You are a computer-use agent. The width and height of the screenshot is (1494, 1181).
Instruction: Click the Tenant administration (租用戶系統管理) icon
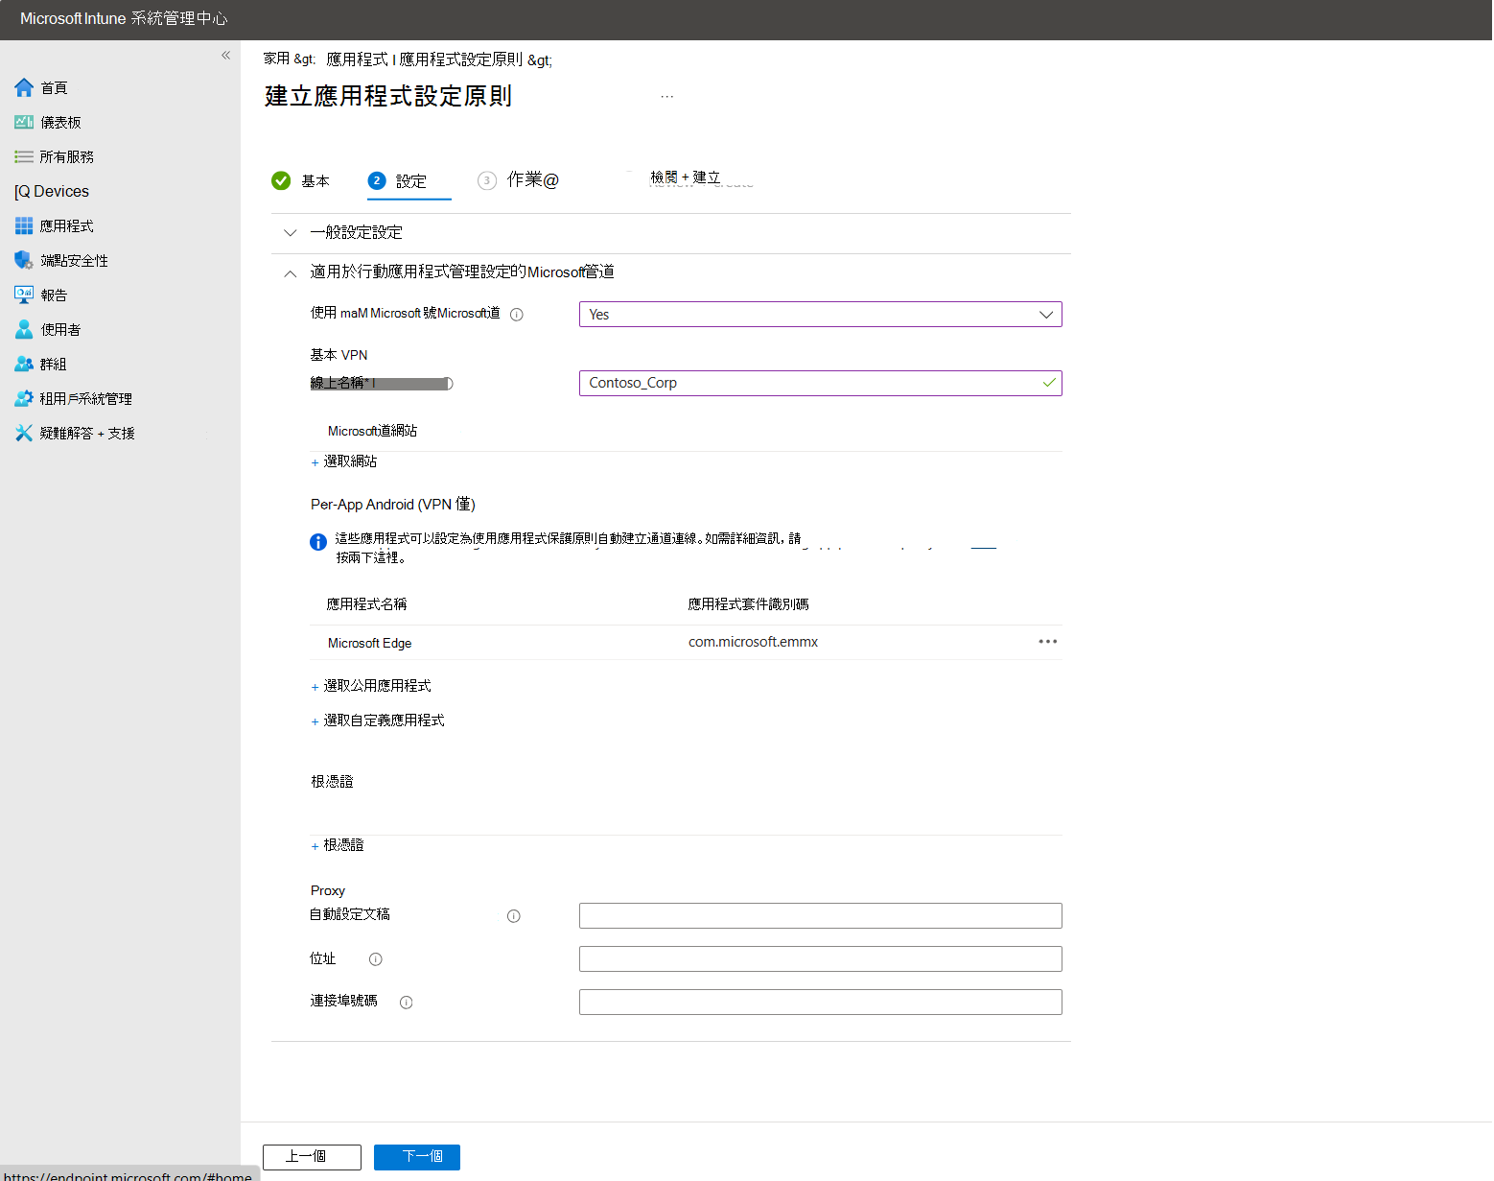tap(24, 398)
